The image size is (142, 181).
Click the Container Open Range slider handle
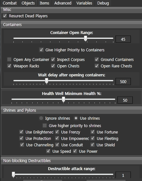pyautogui.click(x=86, y=39)
